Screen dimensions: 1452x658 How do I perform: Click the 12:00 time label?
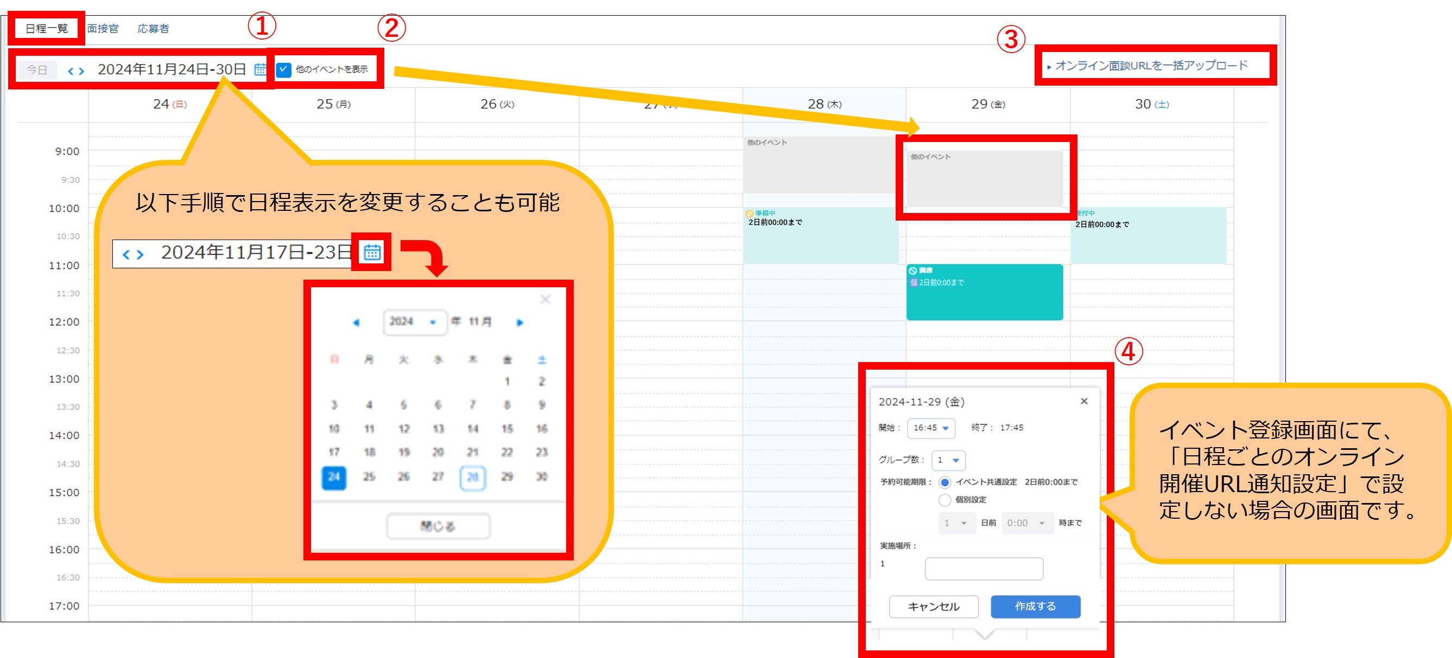click(x=64, y=321)
